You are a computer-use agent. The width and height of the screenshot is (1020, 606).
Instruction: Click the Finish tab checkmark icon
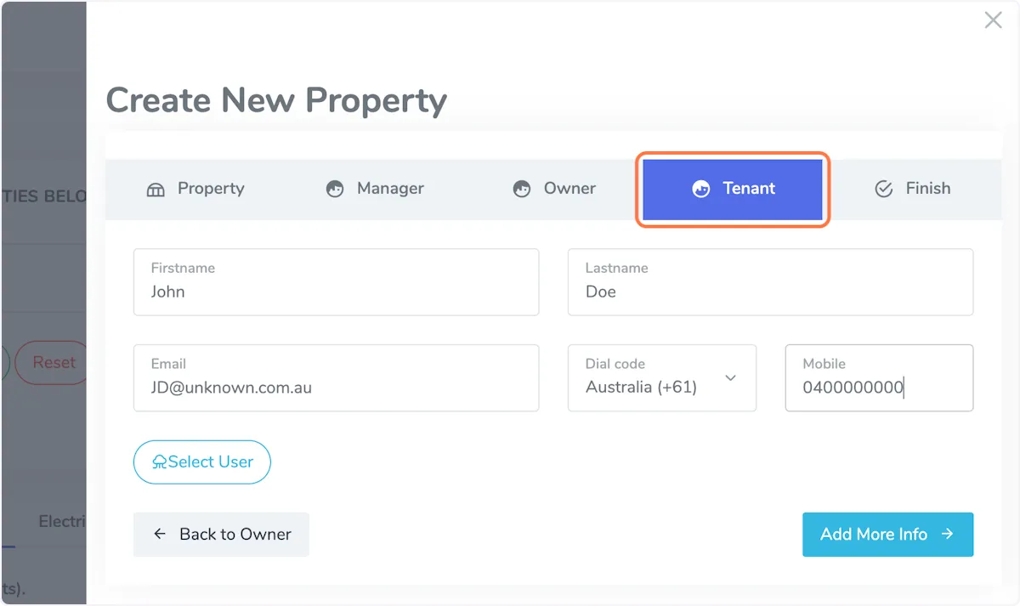(884, 190)
